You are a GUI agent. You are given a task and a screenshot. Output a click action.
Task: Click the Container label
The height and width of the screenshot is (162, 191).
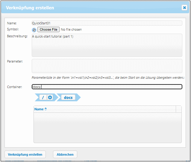point(15,87)
